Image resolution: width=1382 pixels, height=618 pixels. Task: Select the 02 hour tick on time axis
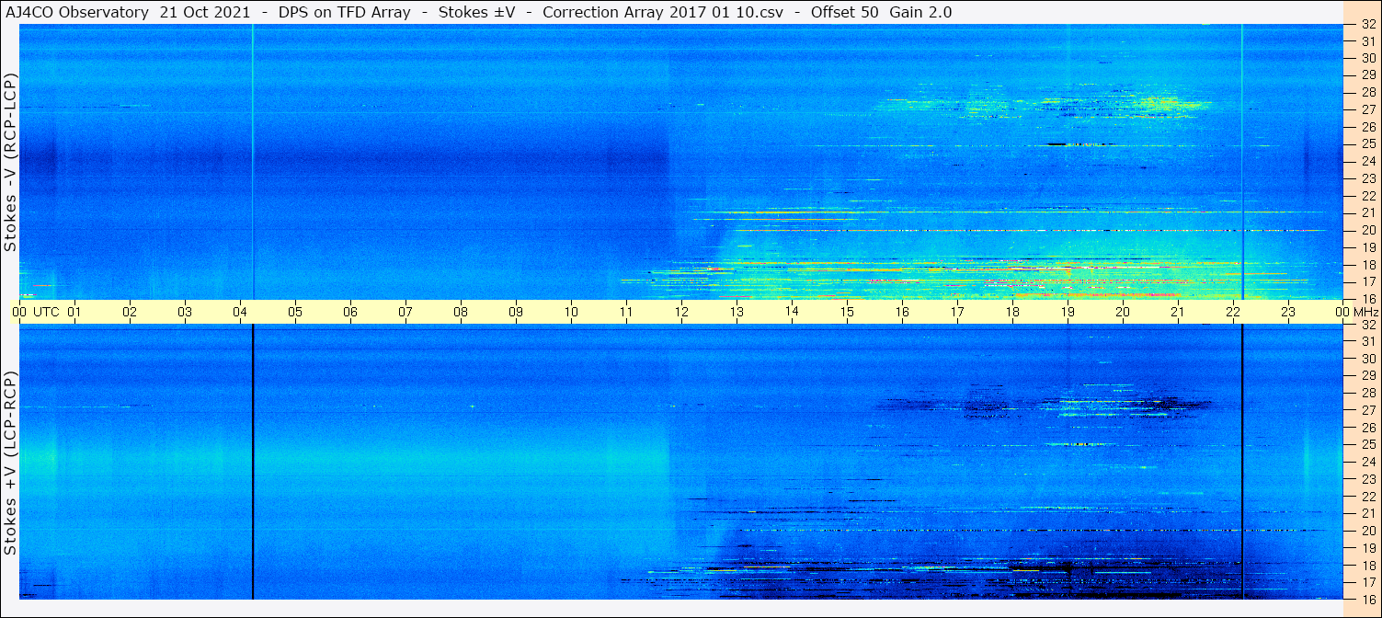click(130, 313)
